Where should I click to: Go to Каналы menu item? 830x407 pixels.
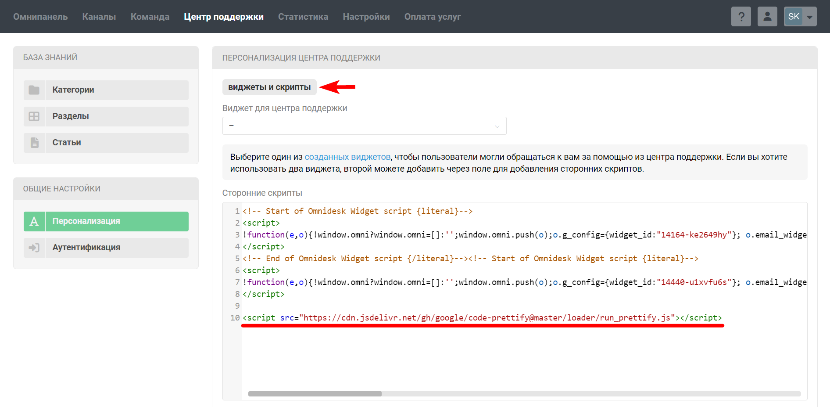coord(99,17)
